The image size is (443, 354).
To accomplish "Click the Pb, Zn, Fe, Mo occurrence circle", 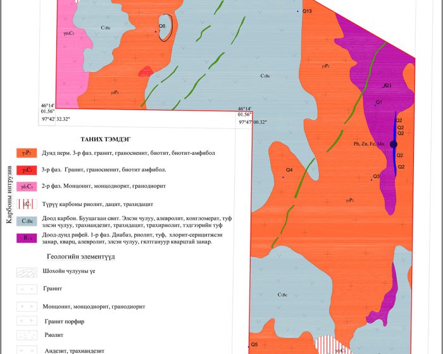I will pos(394,144).
